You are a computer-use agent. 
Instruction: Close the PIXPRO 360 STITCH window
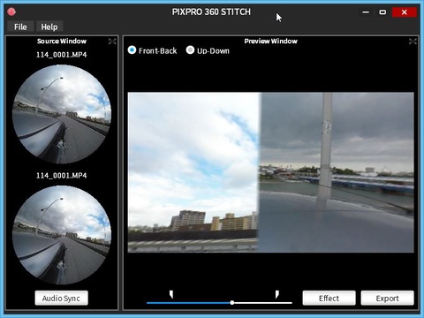pos(405,12)
